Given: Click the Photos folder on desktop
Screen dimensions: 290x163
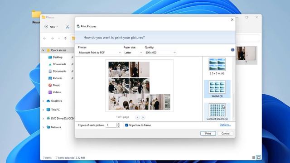Looking at the screenshot, I should pyautogui.click(x=36, y=17).
